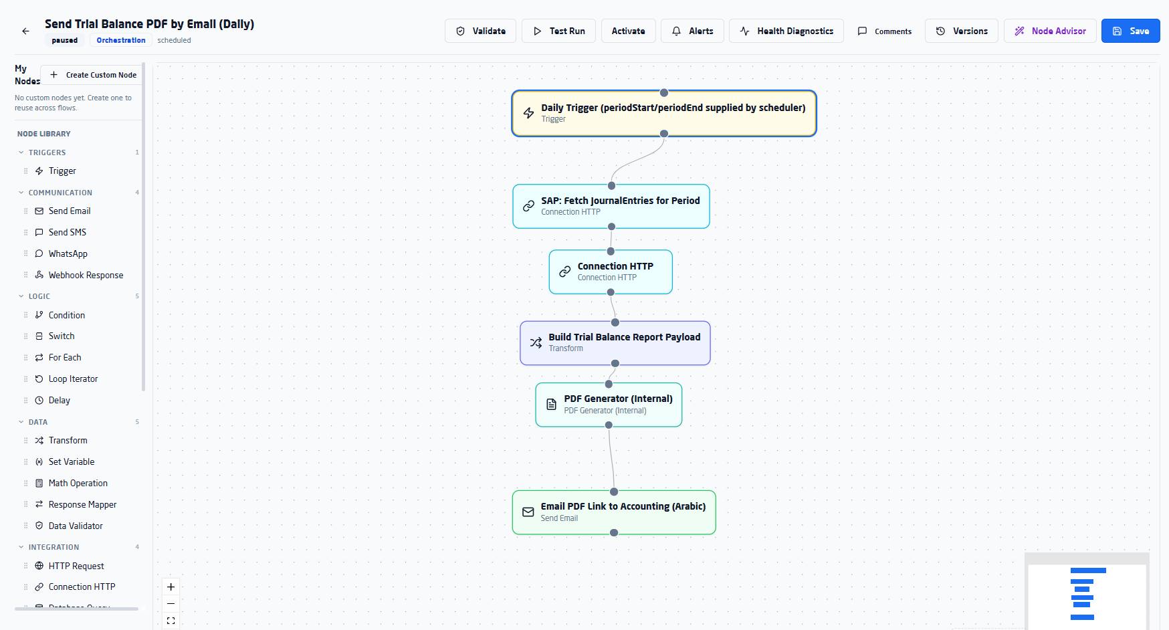
Task: Click the link icon on SAP Fetch node
Action: pos(528,206)
